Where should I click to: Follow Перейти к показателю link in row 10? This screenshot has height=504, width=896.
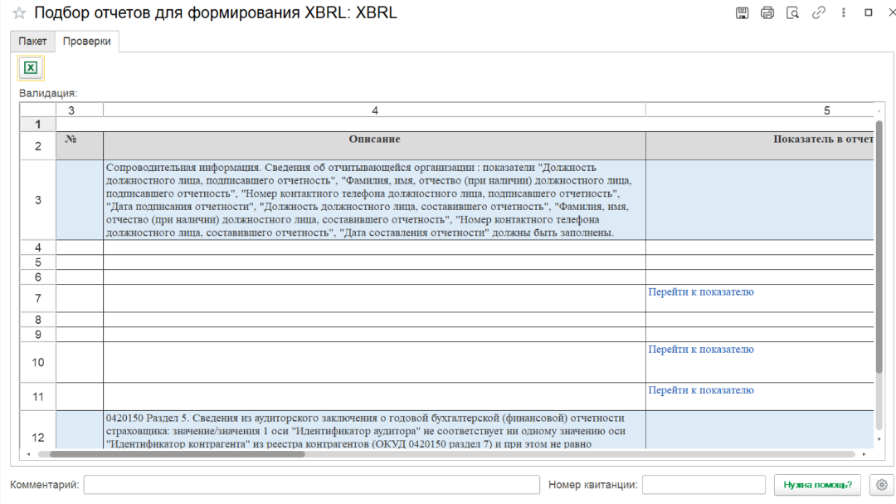pos(700,350)
